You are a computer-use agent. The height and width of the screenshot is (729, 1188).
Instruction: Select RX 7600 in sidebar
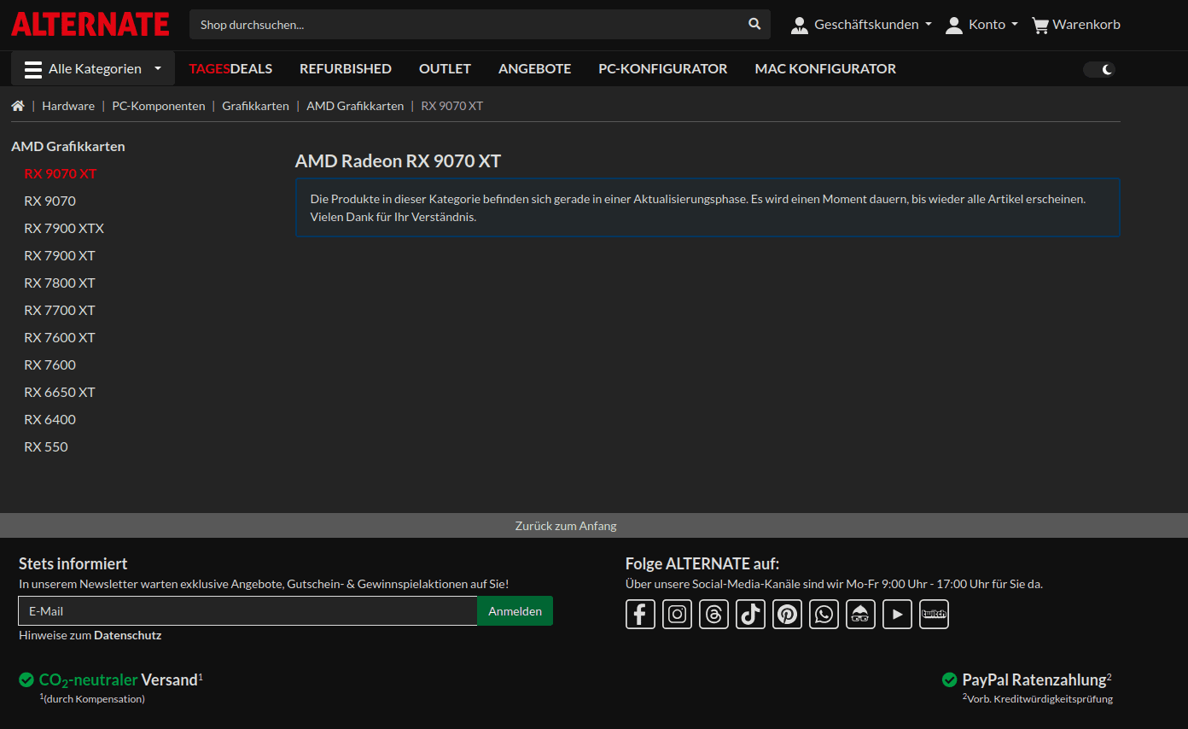(49, 364)
